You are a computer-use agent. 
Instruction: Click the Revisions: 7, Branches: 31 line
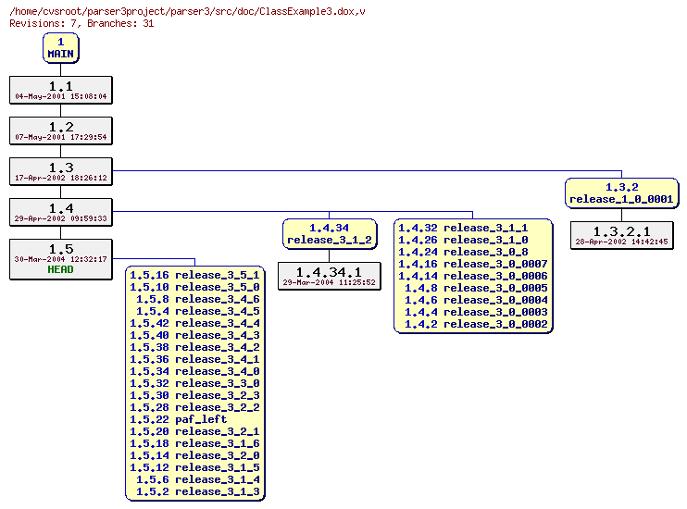tap(81, 24)
